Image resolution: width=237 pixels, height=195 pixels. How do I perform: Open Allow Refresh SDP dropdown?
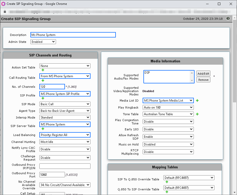tap(168, 136)
